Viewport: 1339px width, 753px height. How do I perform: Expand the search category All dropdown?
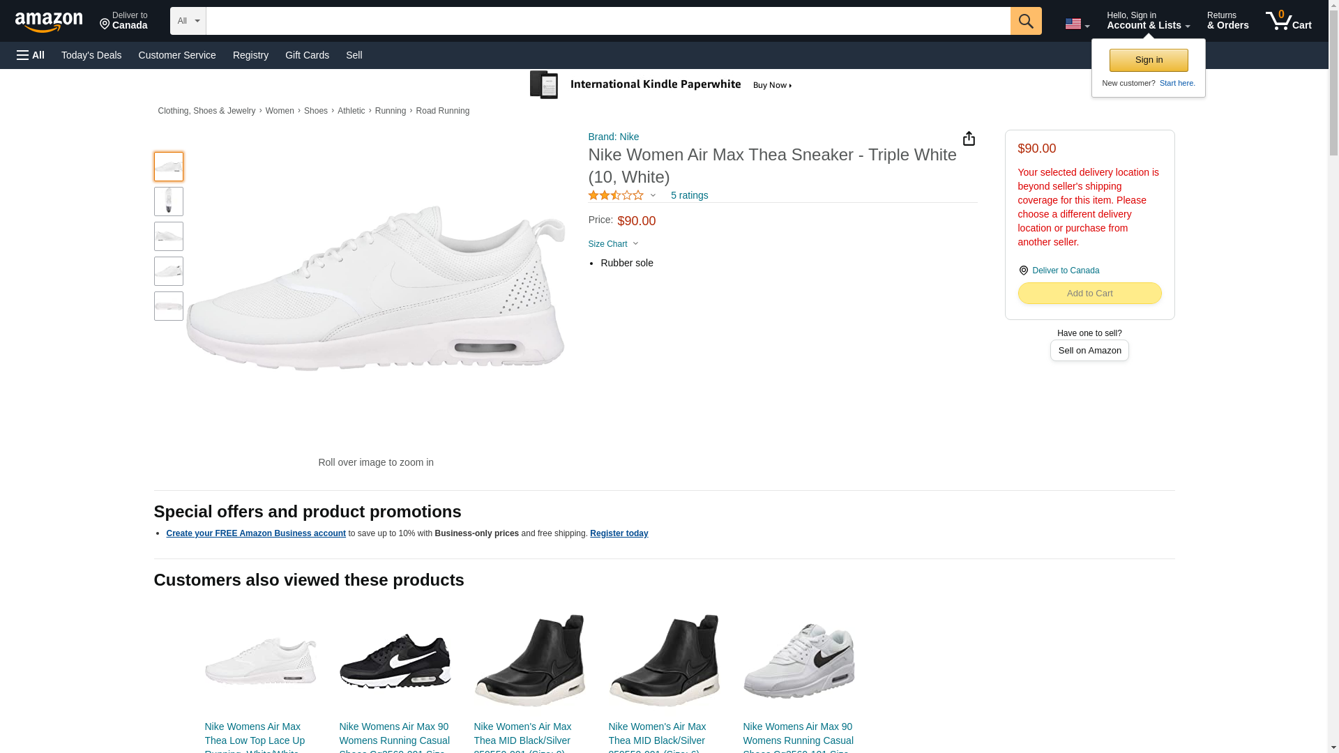188,21
